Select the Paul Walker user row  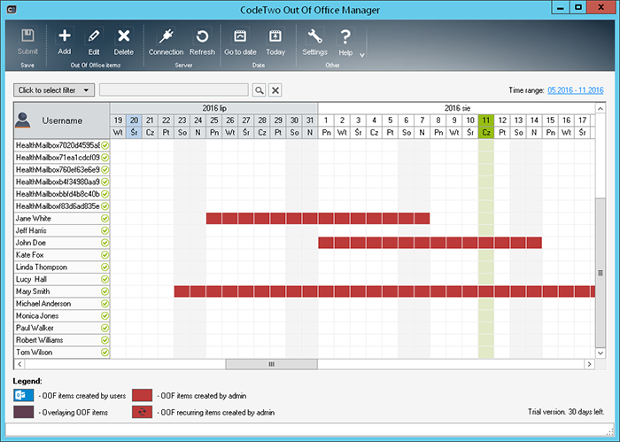[x=62, y=328]
